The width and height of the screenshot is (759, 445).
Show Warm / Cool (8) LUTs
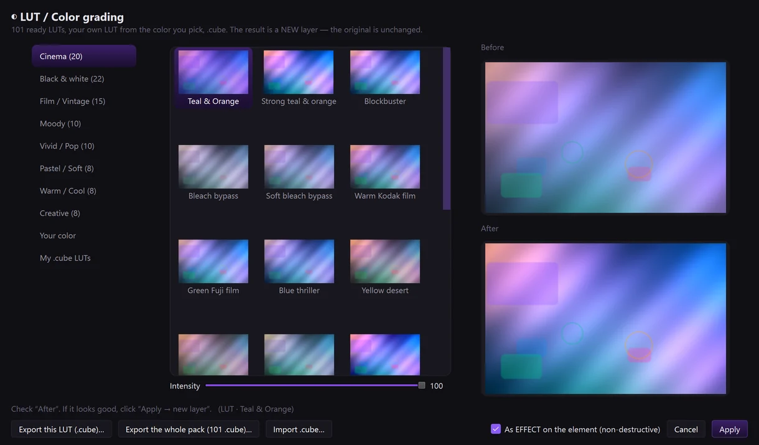tap(84, 190)
